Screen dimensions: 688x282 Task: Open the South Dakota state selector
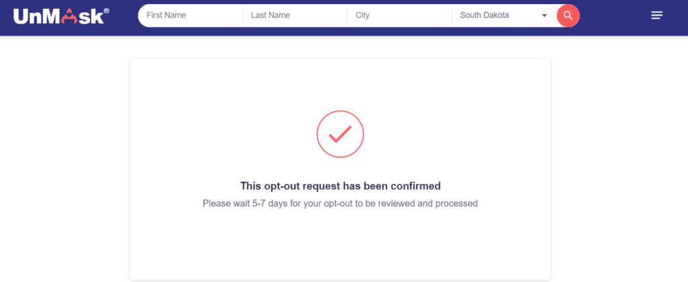pyautogui.click(x=503, y=16)
